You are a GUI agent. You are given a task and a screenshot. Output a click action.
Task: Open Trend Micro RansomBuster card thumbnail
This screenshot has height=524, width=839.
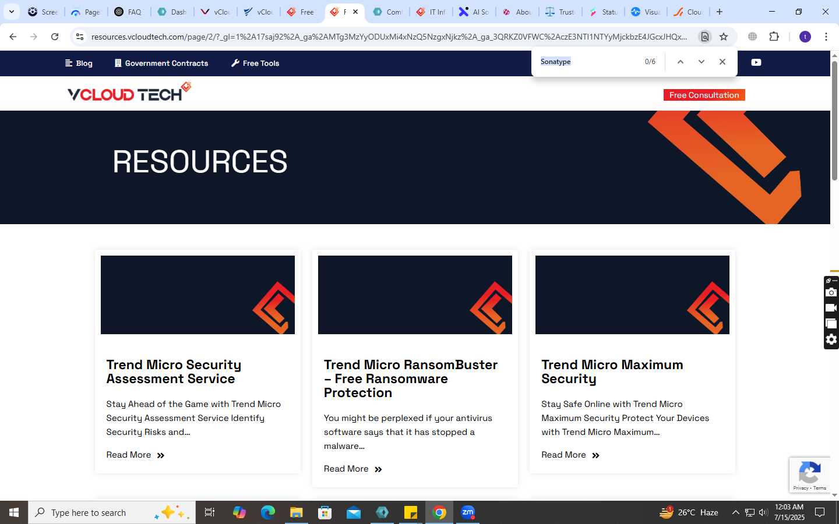[415, 295]
